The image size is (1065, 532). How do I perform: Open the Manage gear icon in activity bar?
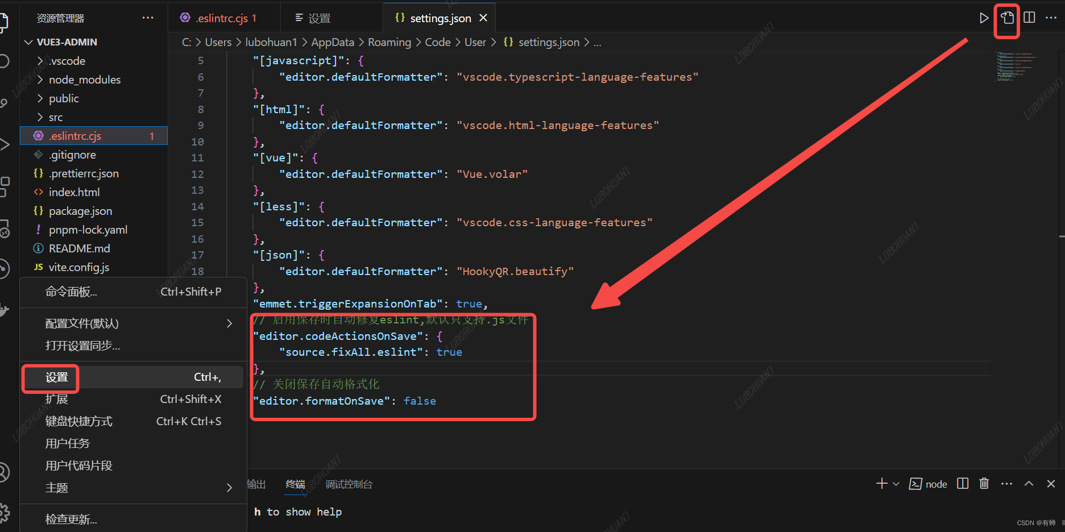pyautogui.click(x=5, y=513)
